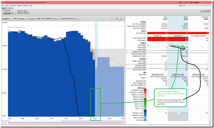The image size is (214, 128).
Task: Click the $0 dark blue swatch
Action: 145,111
